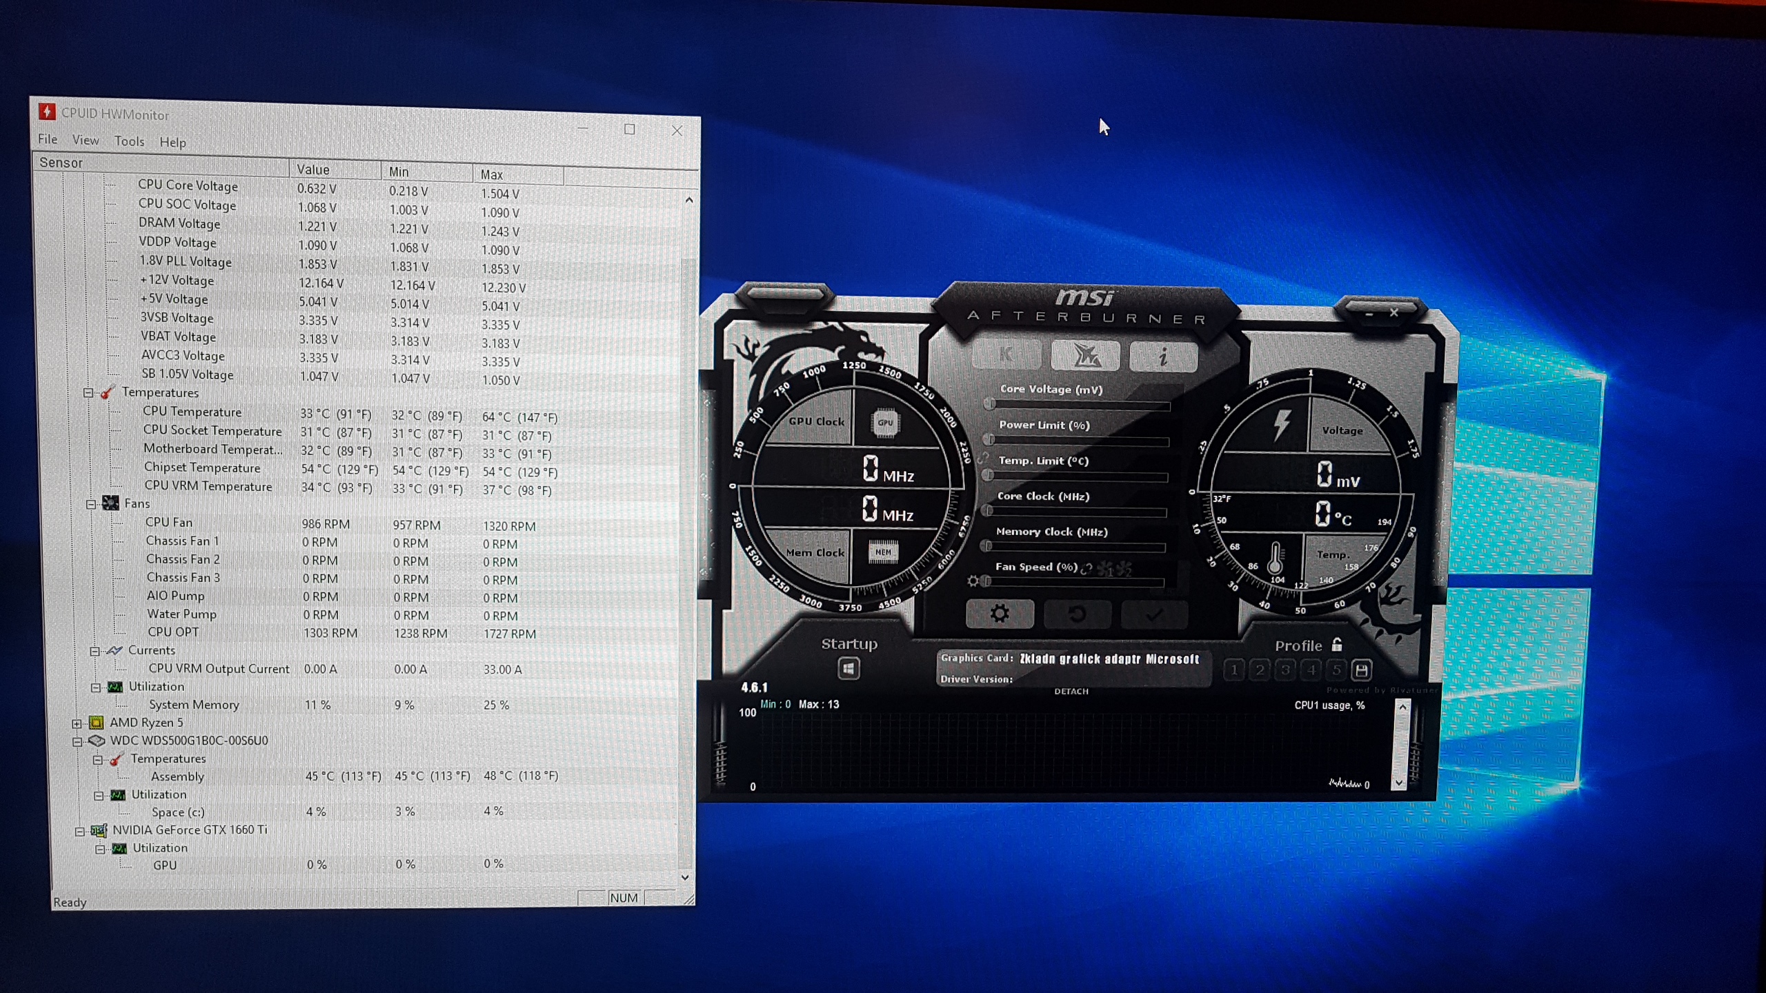Screen dimensions: 1766x993
Task: Toggle Windows startup button in Afterburner
Action: pyautogui.click(x=849, y=668)
